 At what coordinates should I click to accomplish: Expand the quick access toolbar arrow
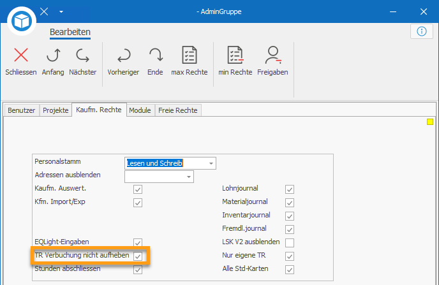pyautogui.click(x=61, y=11)
